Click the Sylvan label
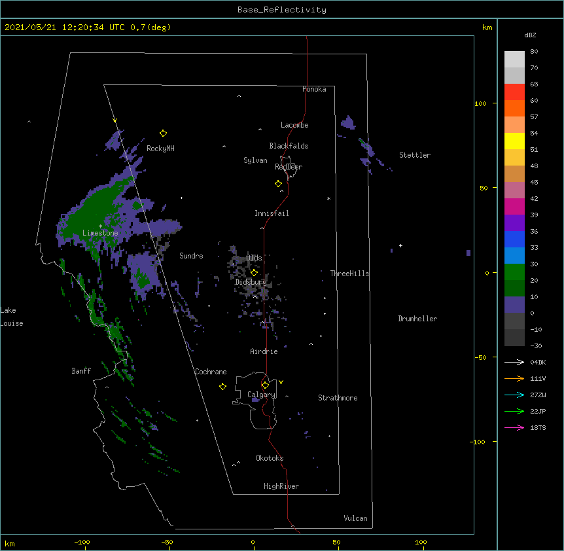Viewport: 564px width, 551px height. click(255, 160)
